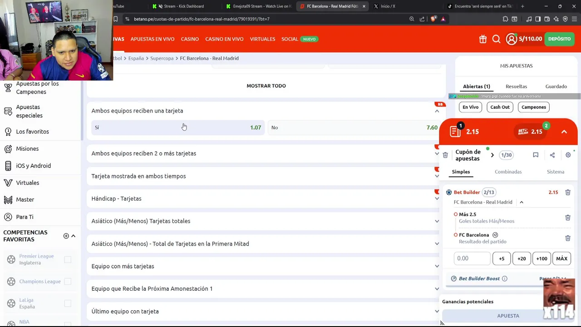Viewport: 581px width, 327px height.
Task: Click Mostrar Todo button
Action: click(266, 86)
